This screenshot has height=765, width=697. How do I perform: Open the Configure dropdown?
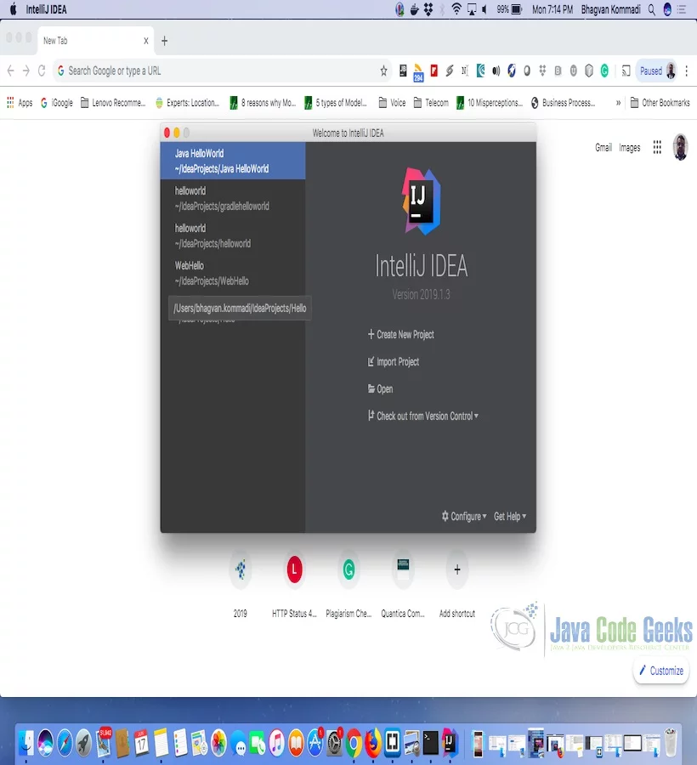(x=464, y=516)
